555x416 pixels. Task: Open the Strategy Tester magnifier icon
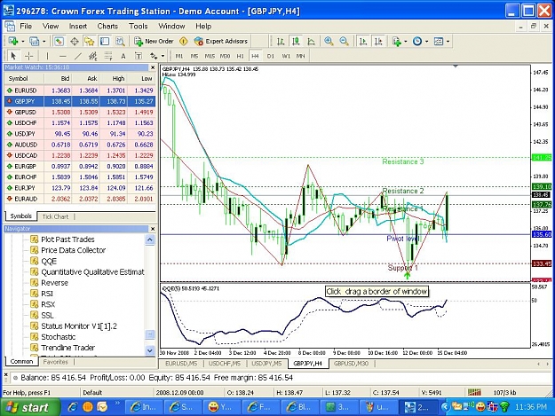pyautogui.click(x=121, y=42)
